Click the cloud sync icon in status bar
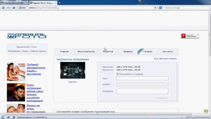Viewport: 211px width, 119px height. point(8,117)
